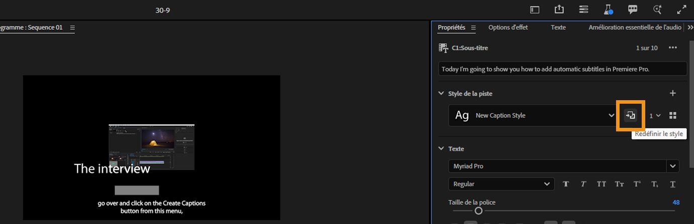The height and width of the screenshot is (224, 694).
Task: Toggle subscript text style
Action: pyautogui.click(x=655, y=184)
